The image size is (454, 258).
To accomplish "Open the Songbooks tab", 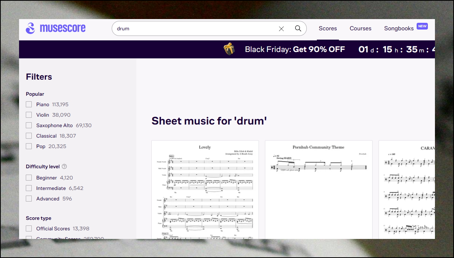I will [399, 28].
